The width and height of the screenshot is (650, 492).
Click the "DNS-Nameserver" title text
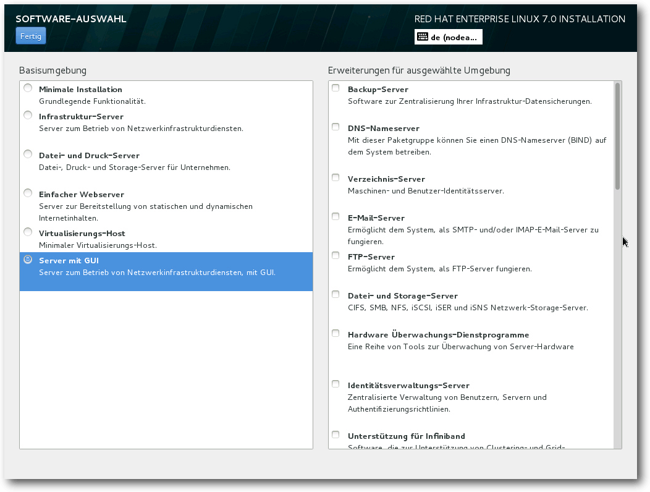(x=384, y=129)
